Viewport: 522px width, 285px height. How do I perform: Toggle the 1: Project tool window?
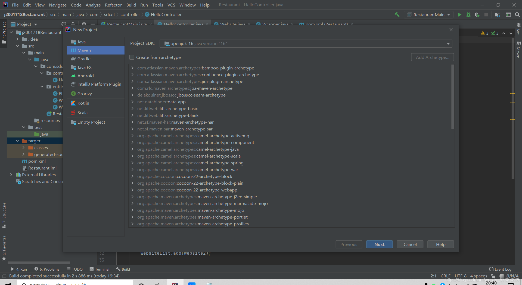[x=4, y=33]
